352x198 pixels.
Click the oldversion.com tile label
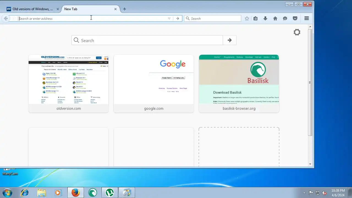coord(68,108)
